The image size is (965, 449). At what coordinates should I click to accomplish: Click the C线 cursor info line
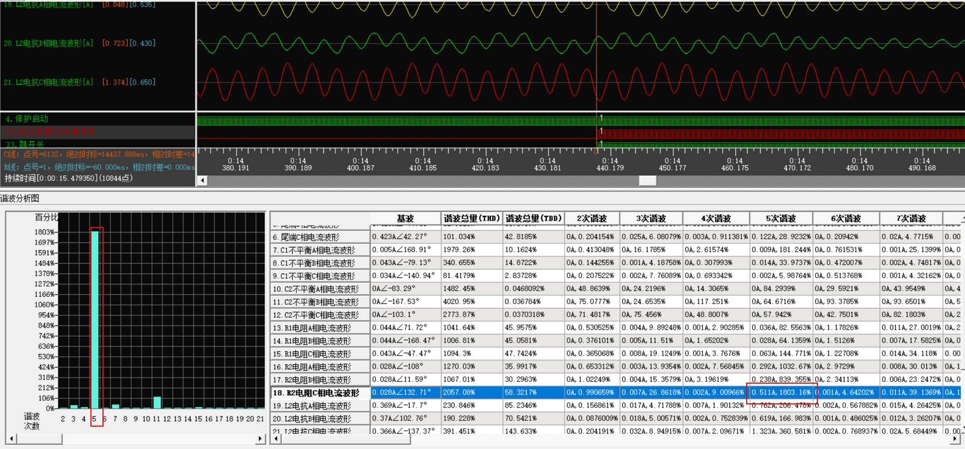(99, 154)
